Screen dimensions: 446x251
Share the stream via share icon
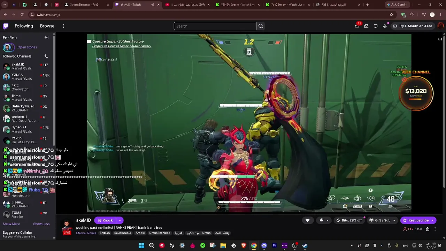click(x=428, y=229)
